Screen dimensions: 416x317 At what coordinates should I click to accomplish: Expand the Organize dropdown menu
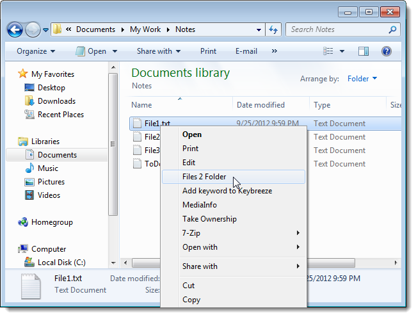[x=36, y=51]
